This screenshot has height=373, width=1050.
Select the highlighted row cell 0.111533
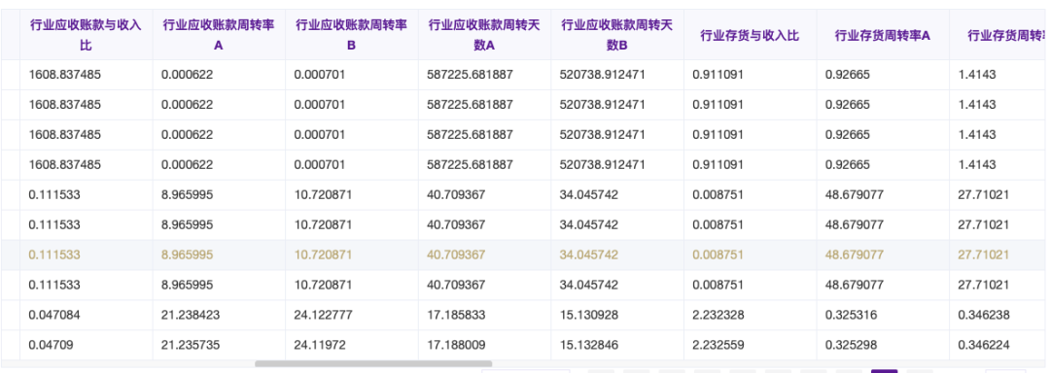pos(87,254)
